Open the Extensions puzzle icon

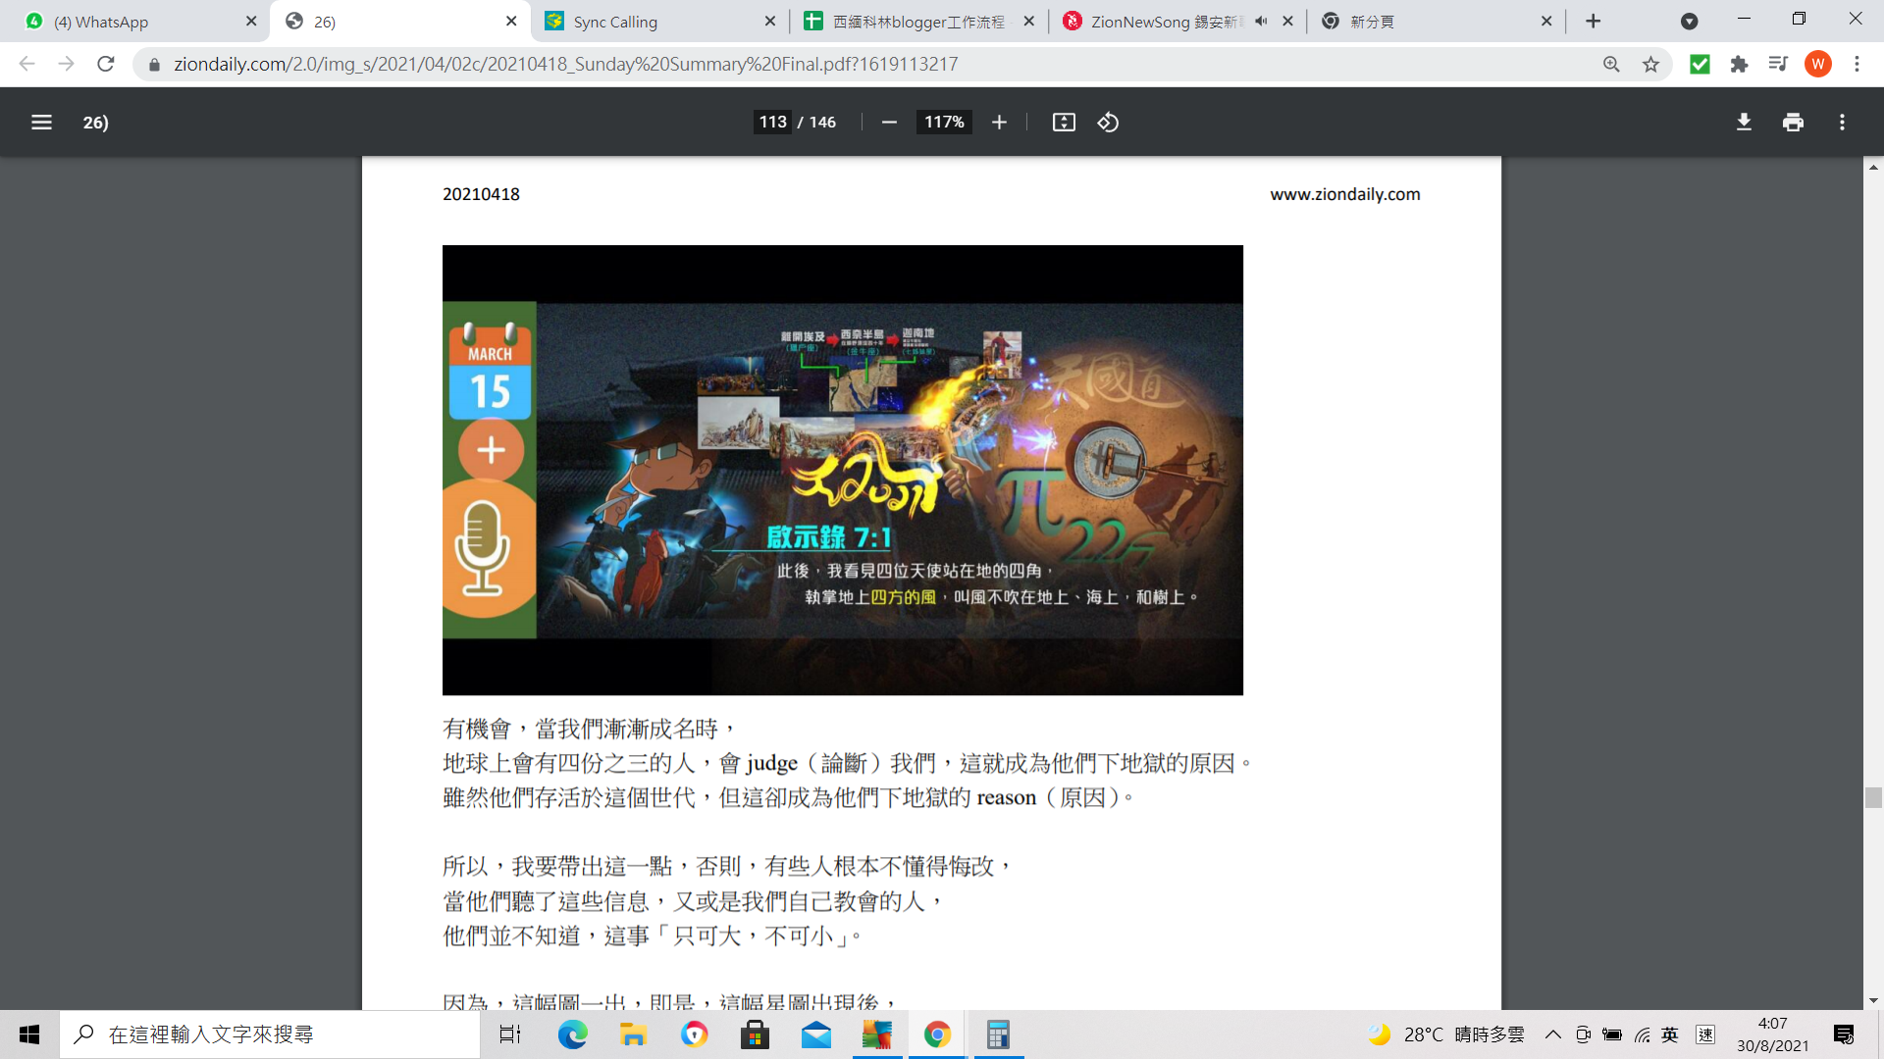(1739, 64)
